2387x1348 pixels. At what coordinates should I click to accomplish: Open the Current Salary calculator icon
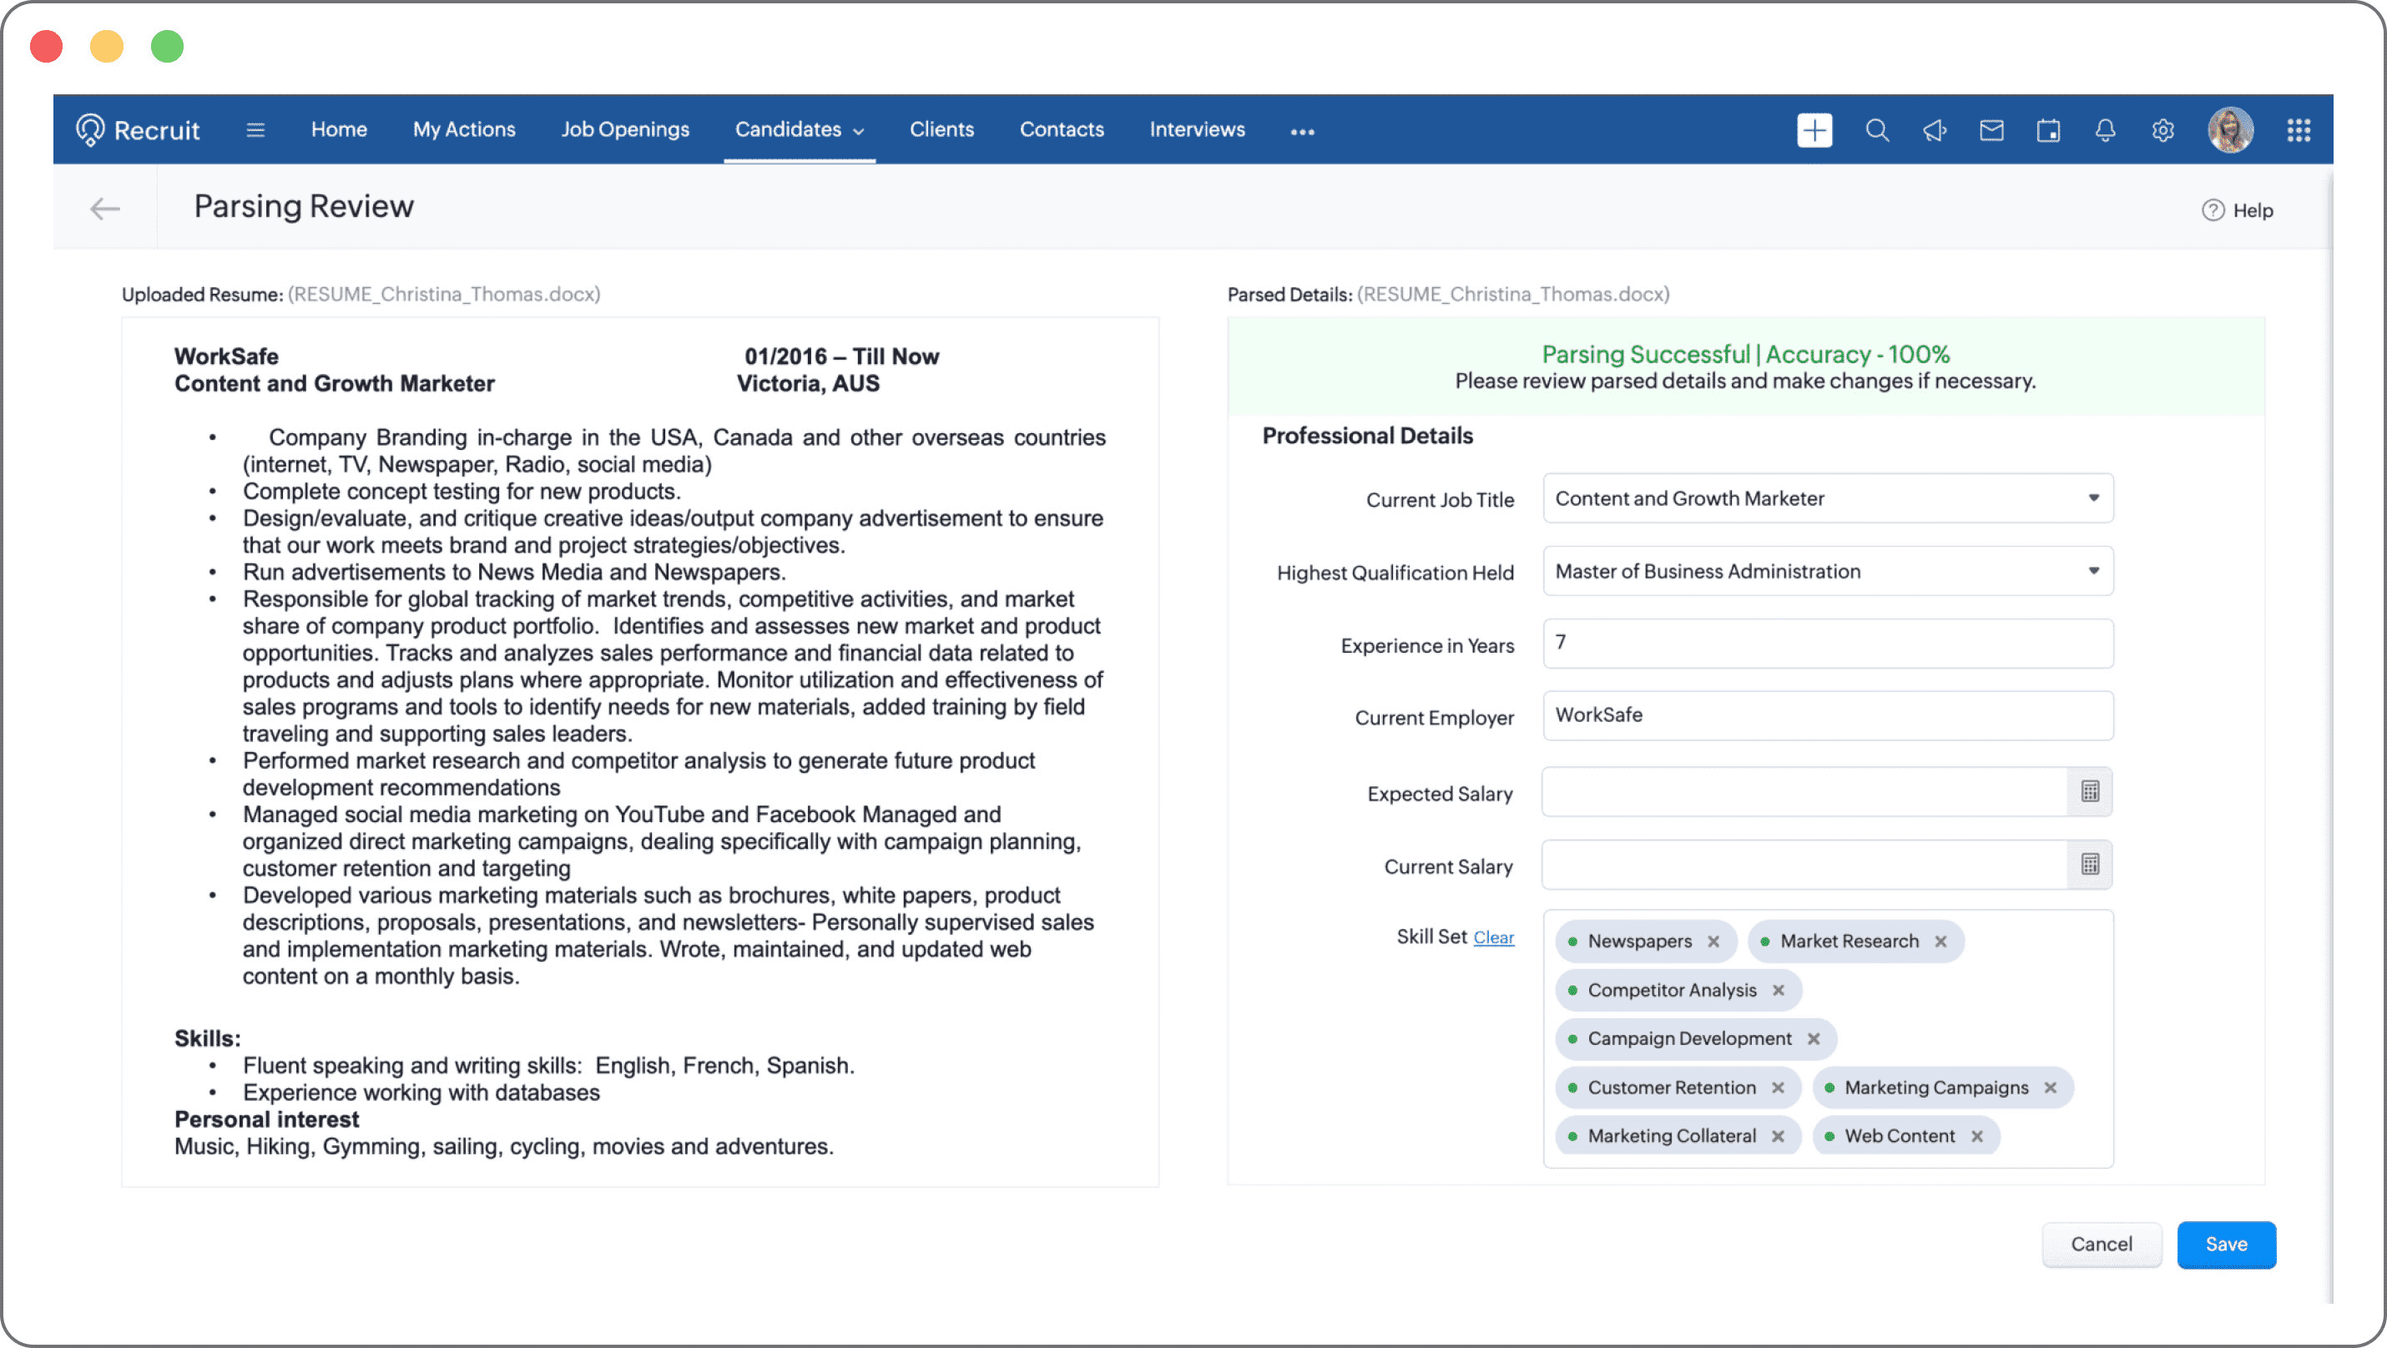pyautogui.click(x=2091, y=865)
